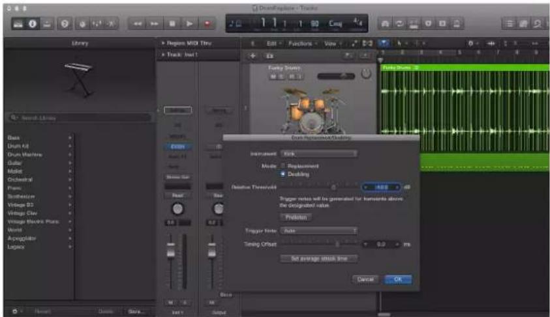This screenshot has height=317, width=550.
Task: Open the Mixer button in control bar
Action: (x=97, y=24)
